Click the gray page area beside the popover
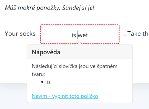This screenshot has height=109, width=149. 13,96
